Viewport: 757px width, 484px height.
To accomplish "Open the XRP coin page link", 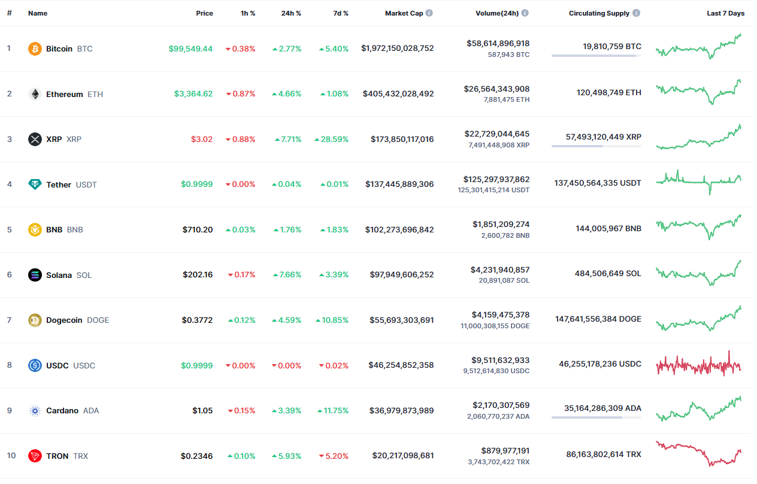I will [55, 139].
